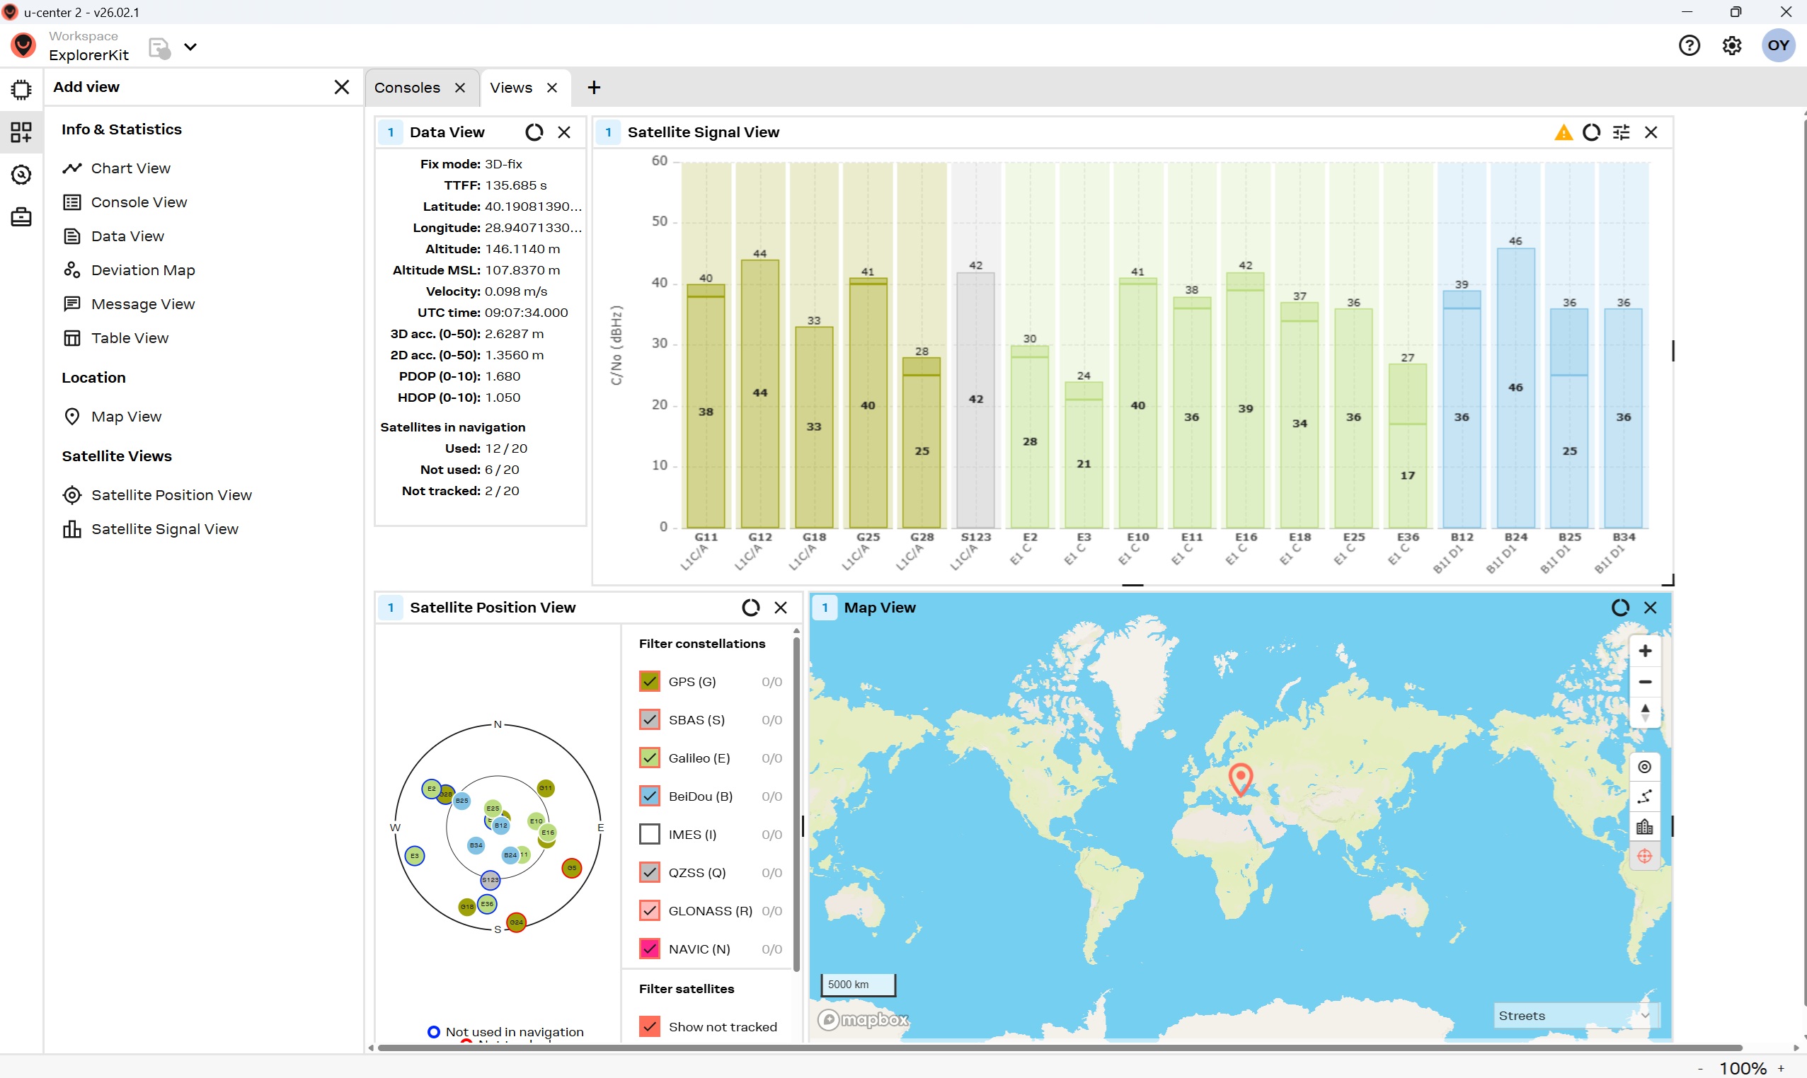This screenshot has width=1807, height=1078.
Task: Add a new tab with plus button
Action: (594, 88)
